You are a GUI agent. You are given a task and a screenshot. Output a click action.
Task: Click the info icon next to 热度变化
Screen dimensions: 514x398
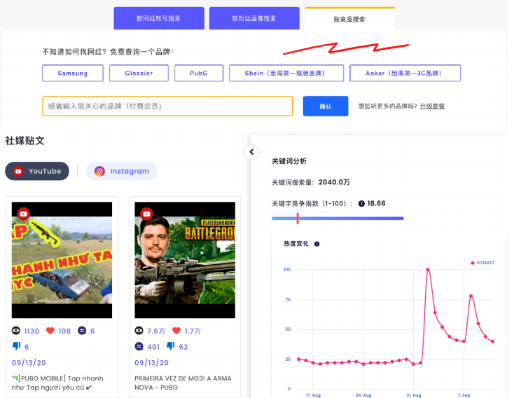[317, 244]
